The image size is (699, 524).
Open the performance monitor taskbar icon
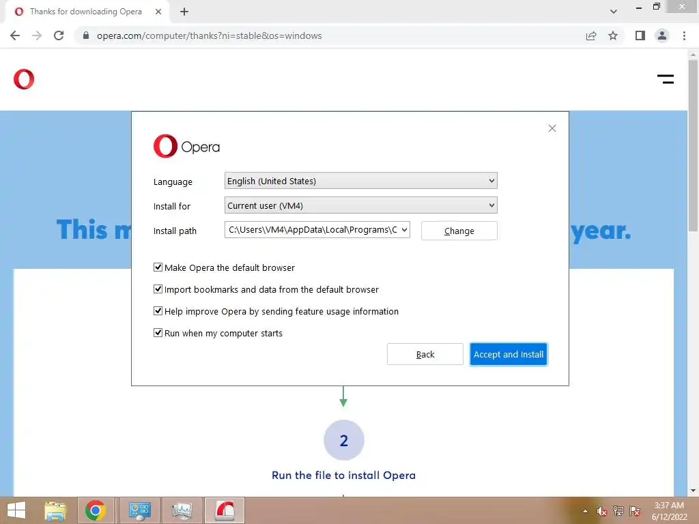coord(182,510)
